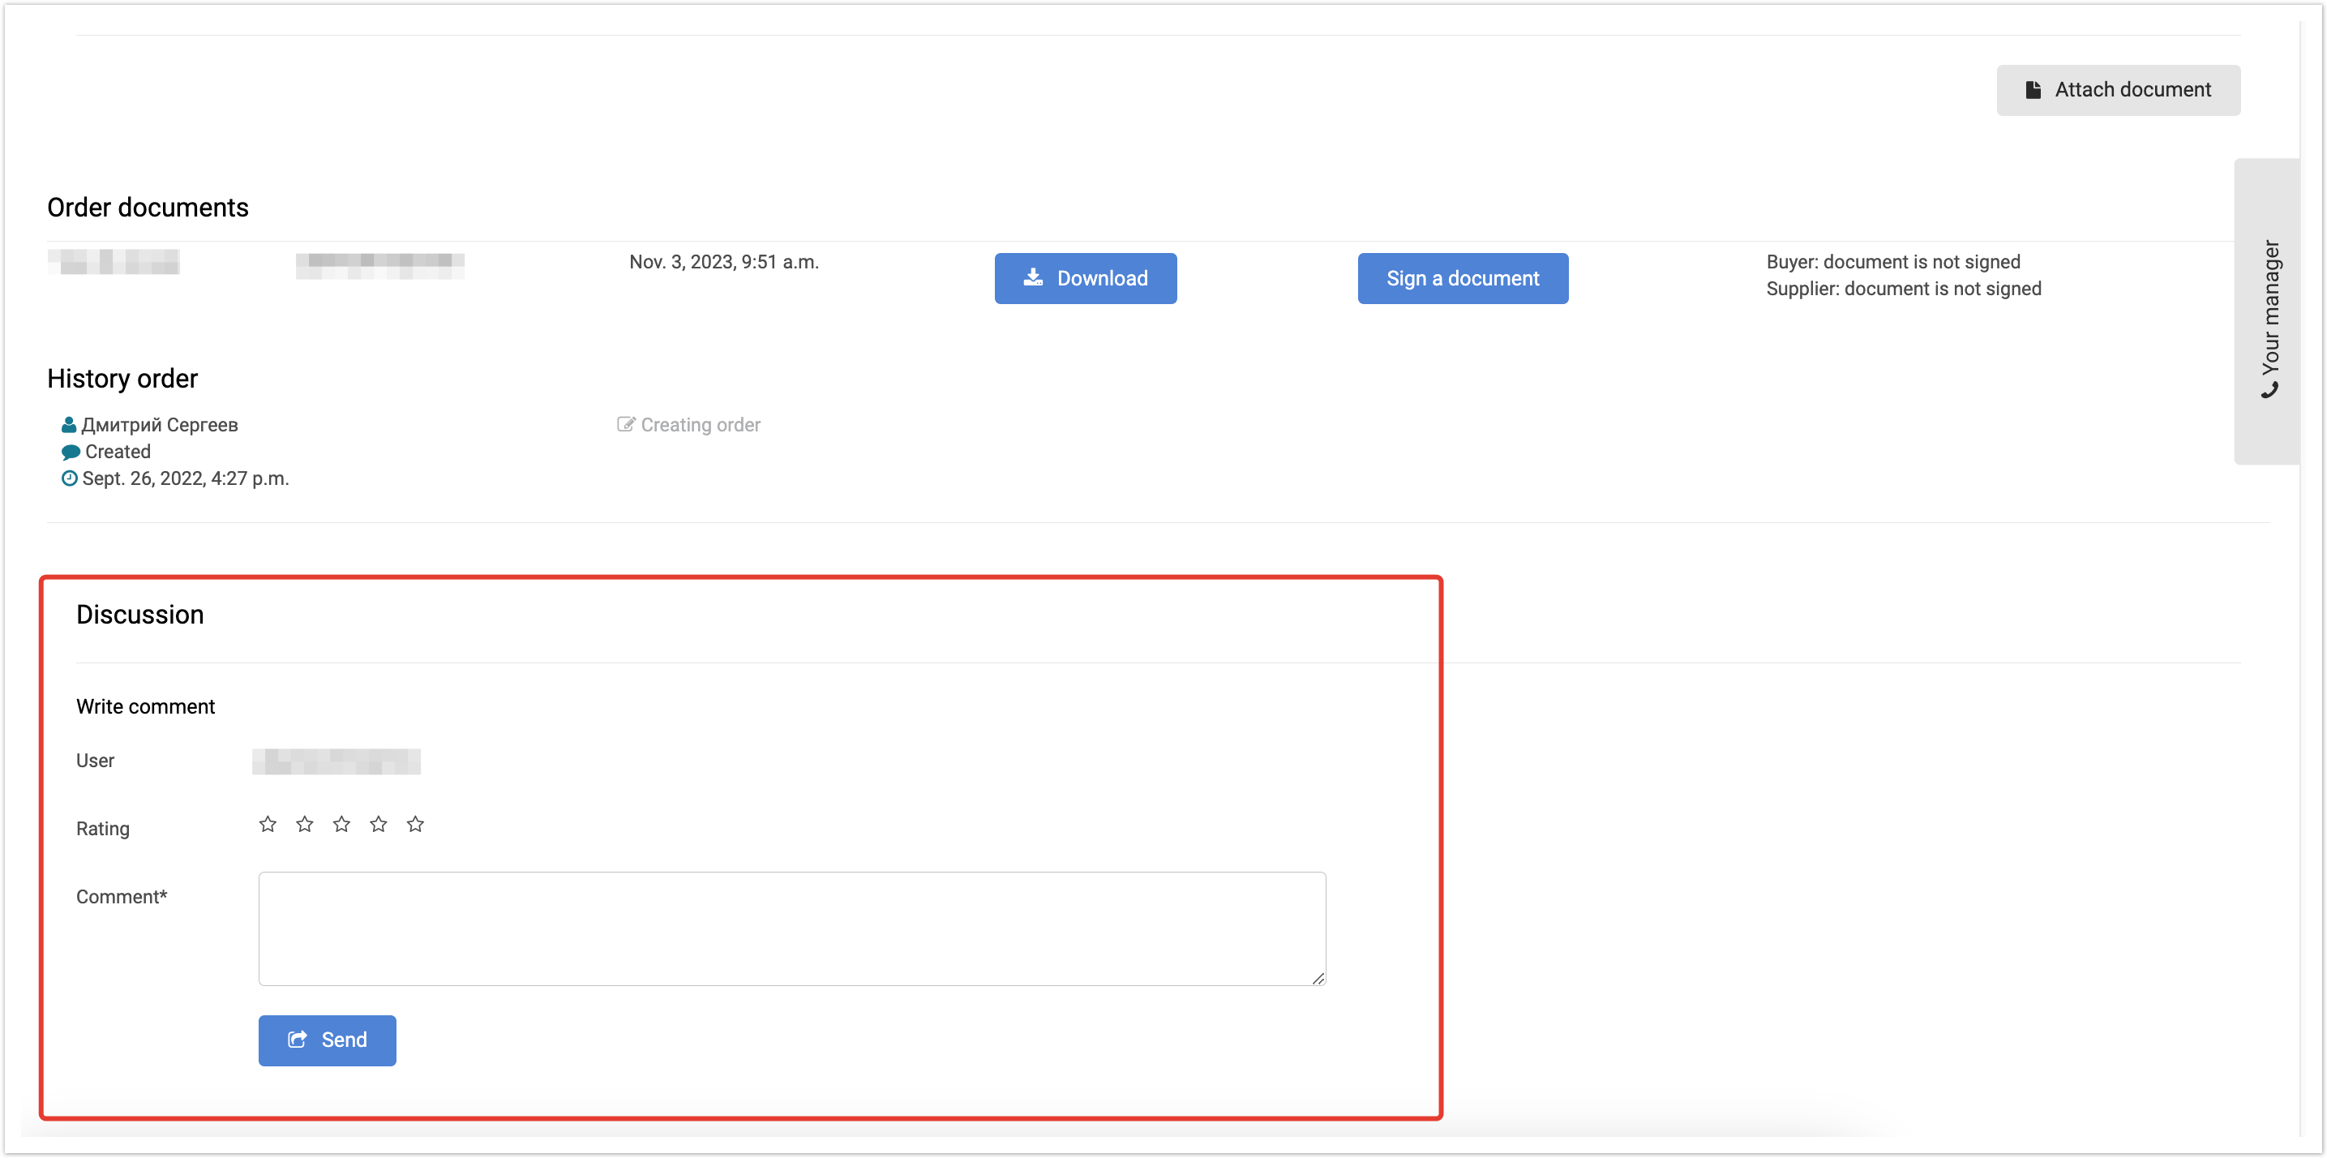Open the Your manager side tab
2327x1158 pixels.
pyautogui.click(x=2269, y=307)
